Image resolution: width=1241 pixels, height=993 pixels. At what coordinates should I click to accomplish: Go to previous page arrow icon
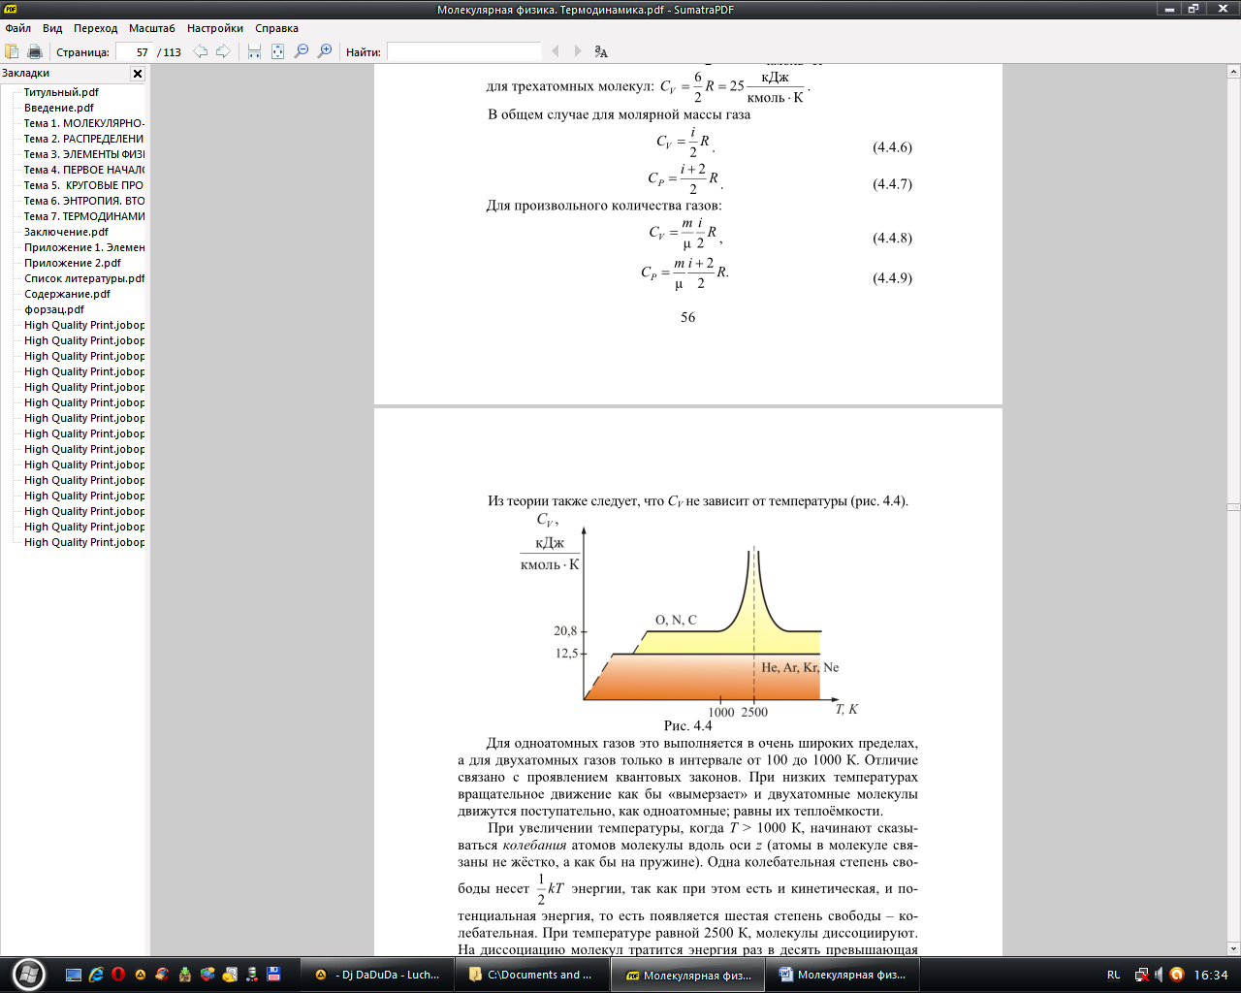click(x=201, y=51)
